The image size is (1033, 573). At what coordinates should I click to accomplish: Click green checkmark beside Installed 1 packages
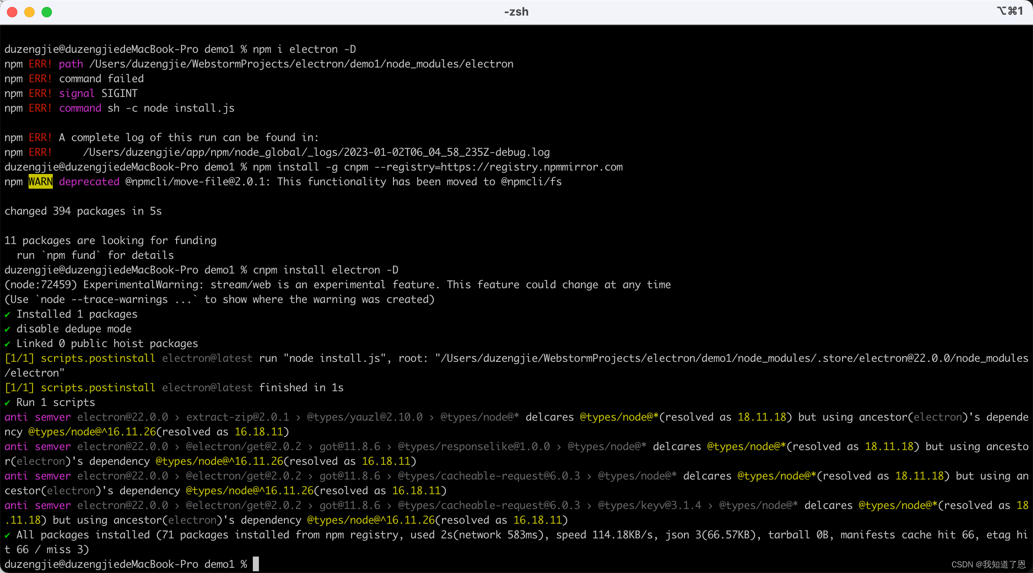coord(7,314)
